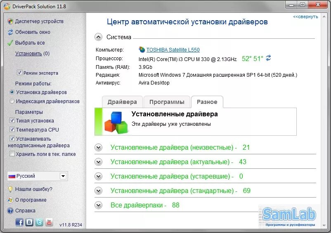
Task: Expand installed drivers (стандартные) list
Action: click(98, 191)
